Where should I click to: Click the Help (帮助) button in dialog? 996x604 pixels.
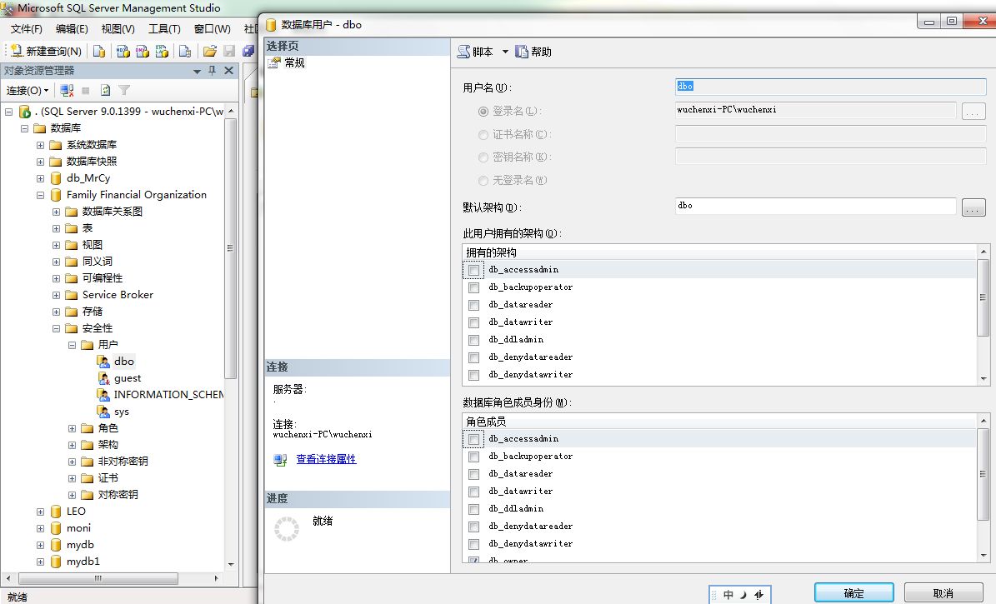533,52
